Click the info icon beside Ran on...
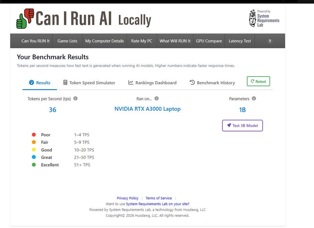Screen dimensions: 314x228 (157, 99)
